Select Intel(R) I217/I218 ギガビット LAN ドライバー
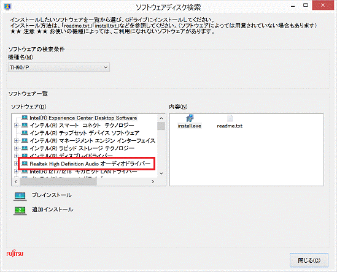 83,172
